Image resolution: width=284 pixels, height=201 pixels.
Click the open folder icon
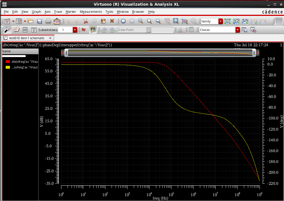point(30,21)
